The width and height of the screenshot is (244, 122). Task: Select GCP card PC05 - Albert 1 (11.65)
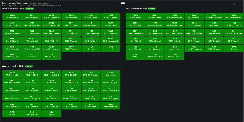pyautogui.click(x=214, y=24)
